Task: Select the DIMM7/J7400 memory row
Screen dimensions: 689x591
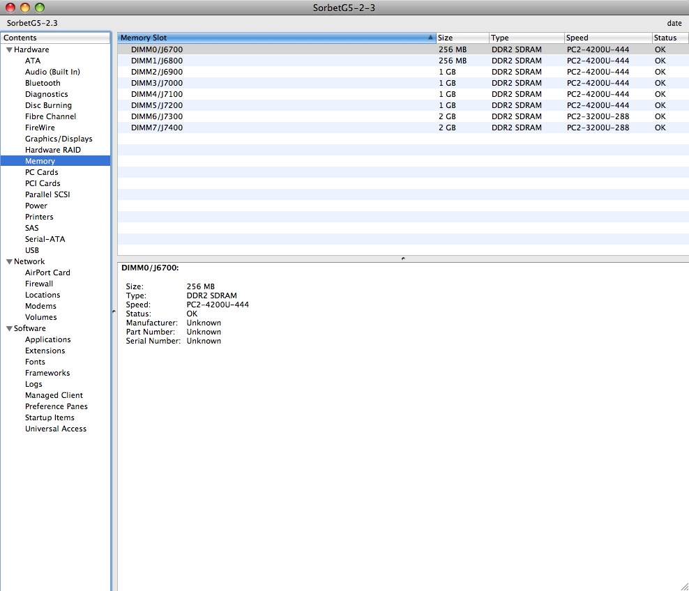Action: [x=403, y=128]
